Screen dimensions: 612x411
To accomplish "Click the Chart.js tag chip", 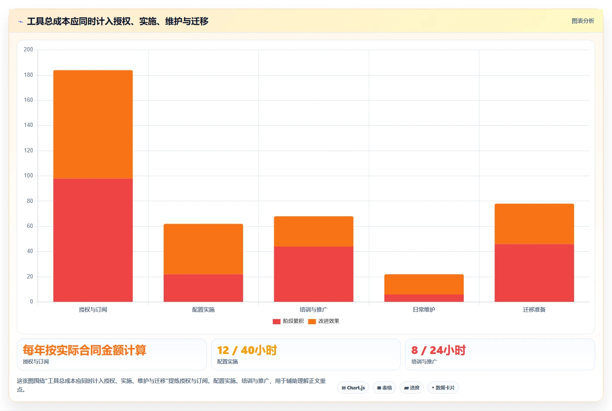I will click(353, 388).
